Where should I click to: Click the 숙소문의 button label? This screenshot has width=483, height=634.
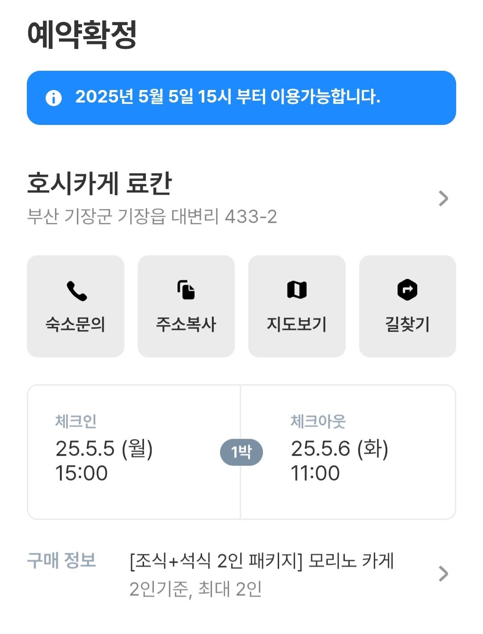[75, 324]
